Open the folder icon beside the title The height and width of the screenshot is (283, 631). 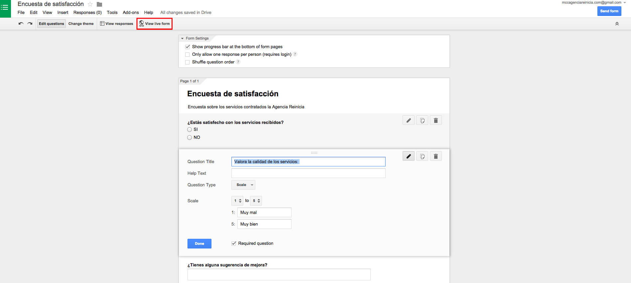click(x=99, y=4)
